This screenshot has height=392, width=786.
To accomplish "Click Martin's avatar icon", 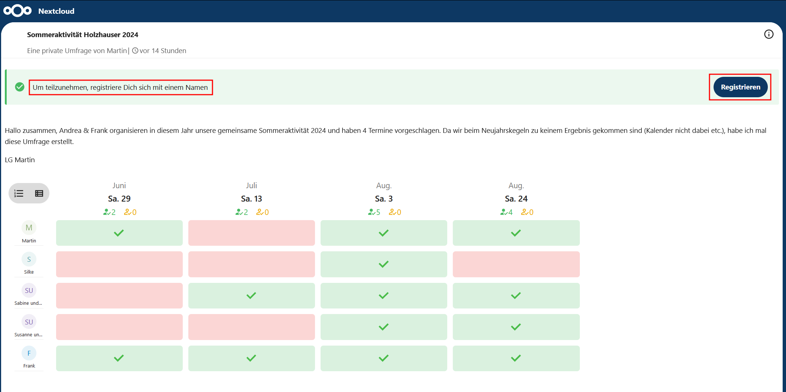I will tap(29, 228).
